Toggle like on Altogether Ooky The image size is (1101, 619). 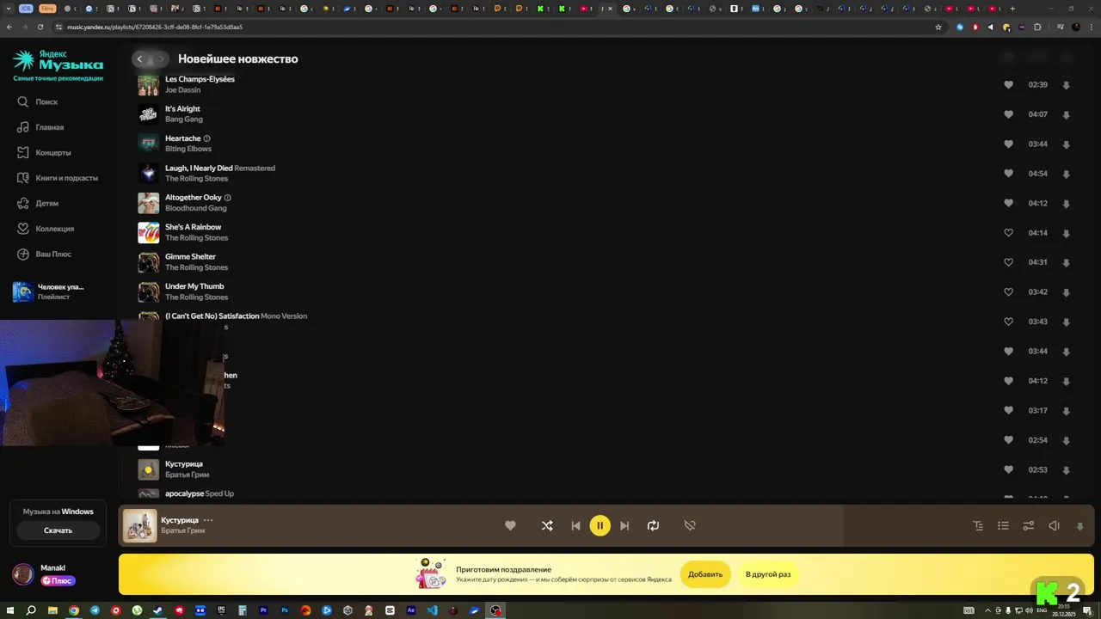(1008, 203)
